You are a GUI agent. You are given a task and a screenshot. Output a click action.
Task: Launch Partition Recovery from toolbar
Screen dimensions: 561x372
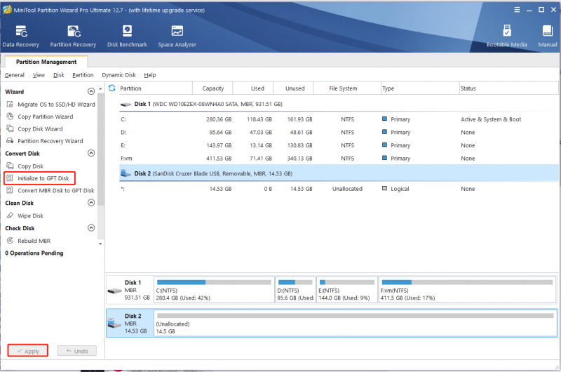tap(73, 36)
